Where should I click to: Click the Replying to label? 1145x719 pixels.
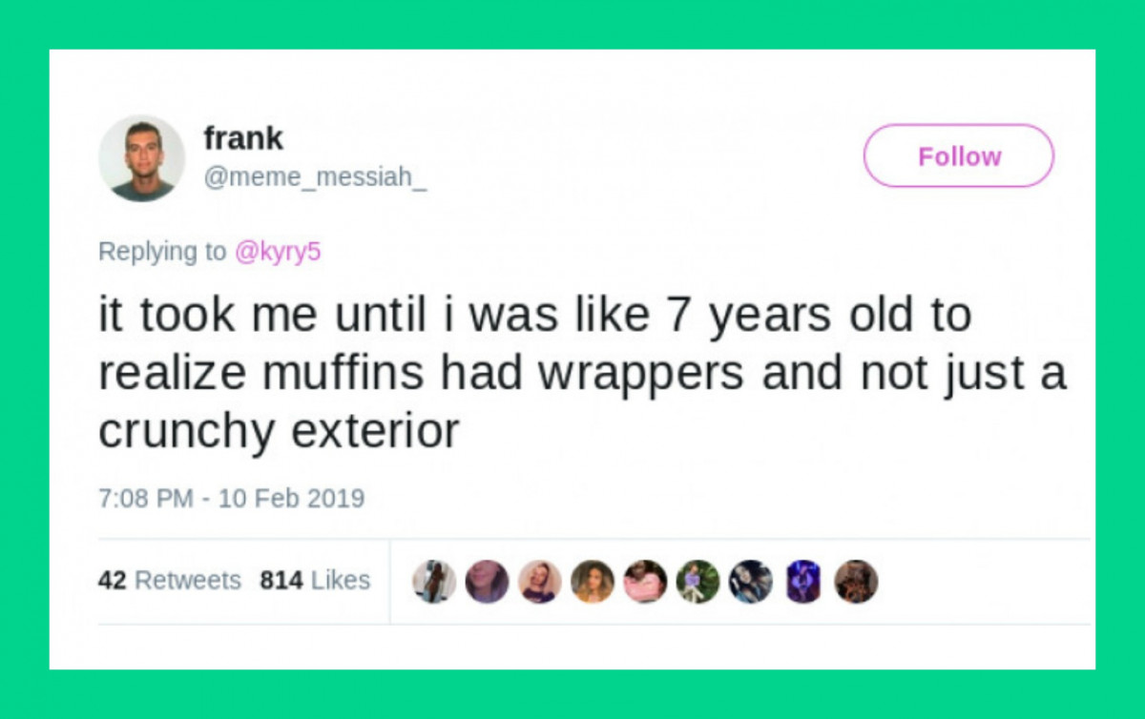(x=160, y=251)
